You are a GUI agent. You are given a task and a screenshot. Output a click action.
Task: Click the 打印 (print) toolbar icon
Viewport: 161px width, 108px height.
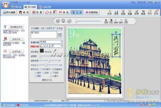pos(156,12)
